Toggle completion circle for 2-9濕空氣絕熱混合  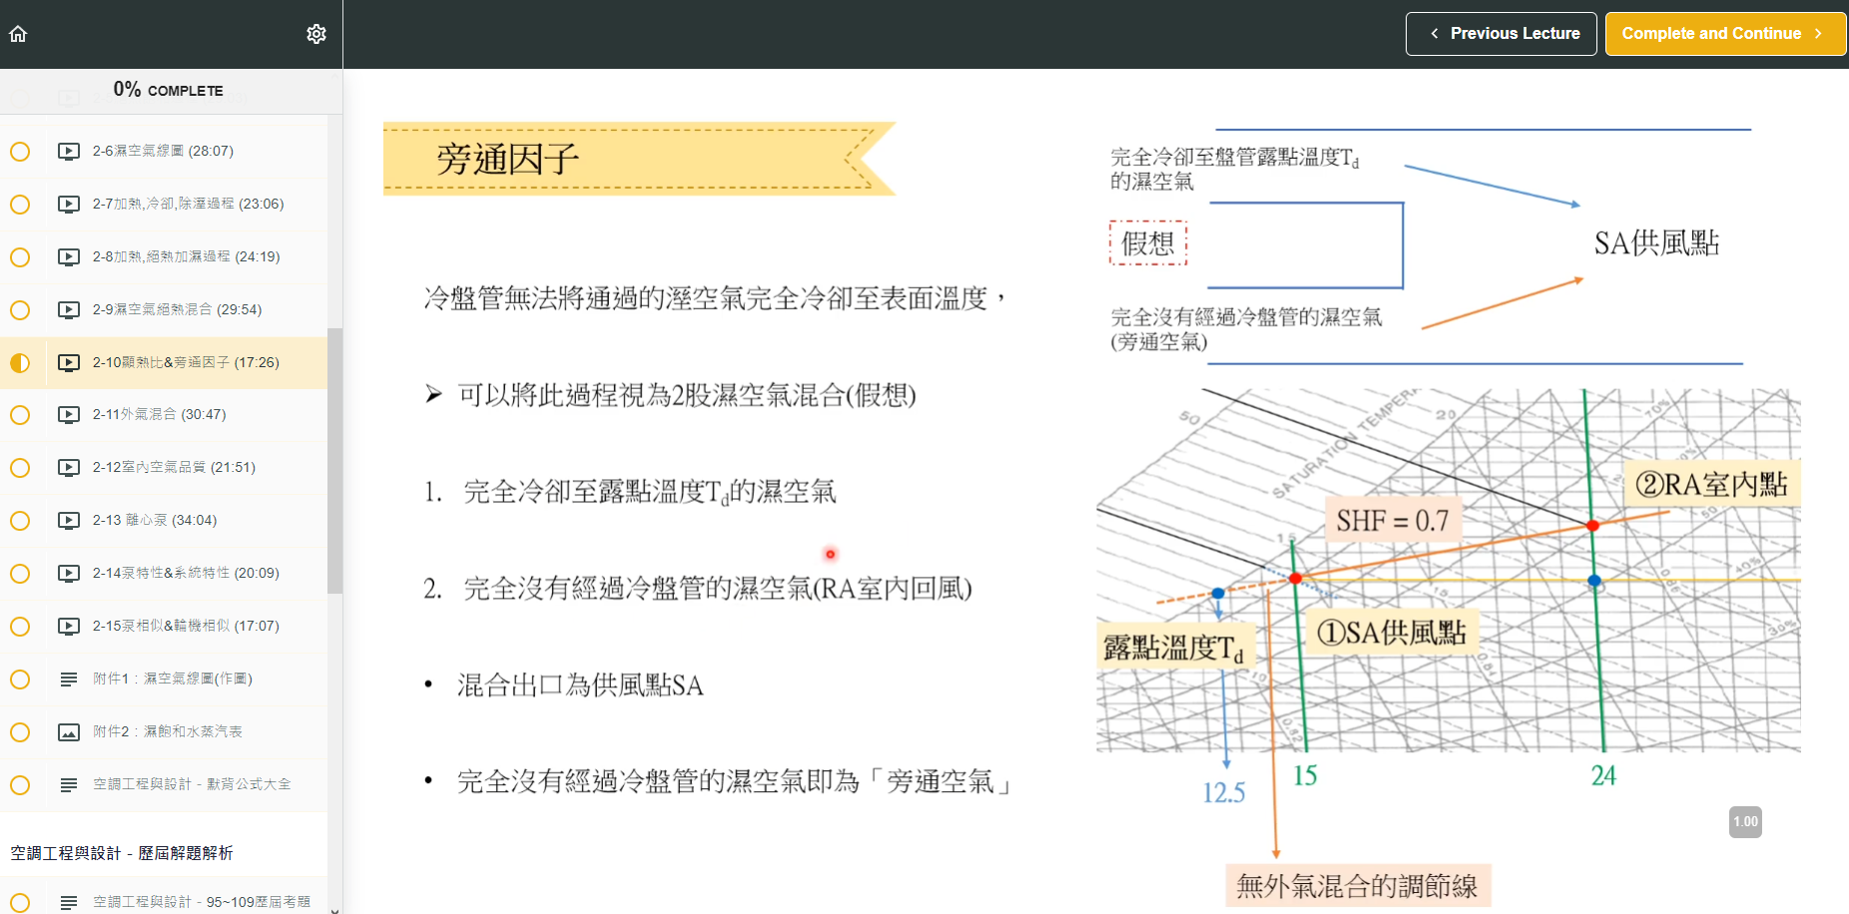(x=20, y=310)
